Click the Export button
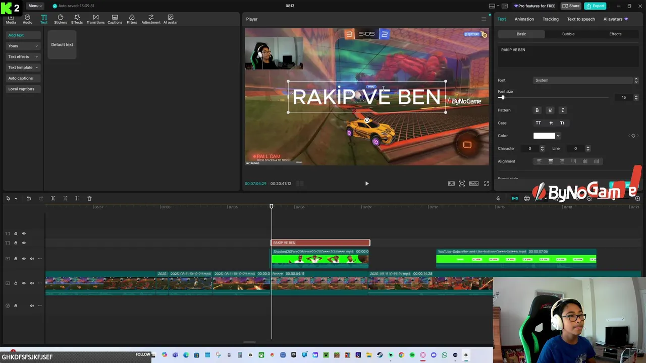 pyautogui.click(x=595, y=6)
